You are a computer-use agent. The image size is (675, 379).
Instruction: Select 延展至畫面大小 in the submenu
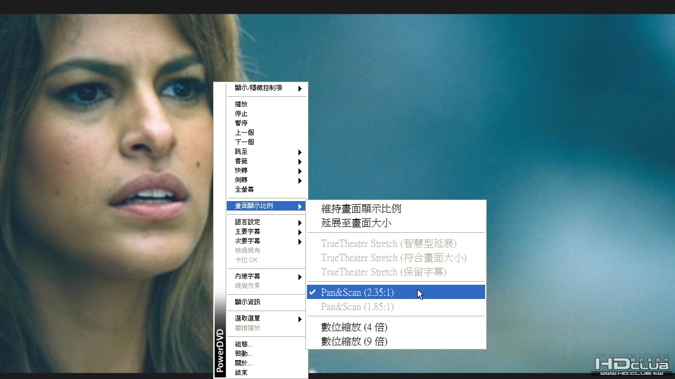(396, 223)
